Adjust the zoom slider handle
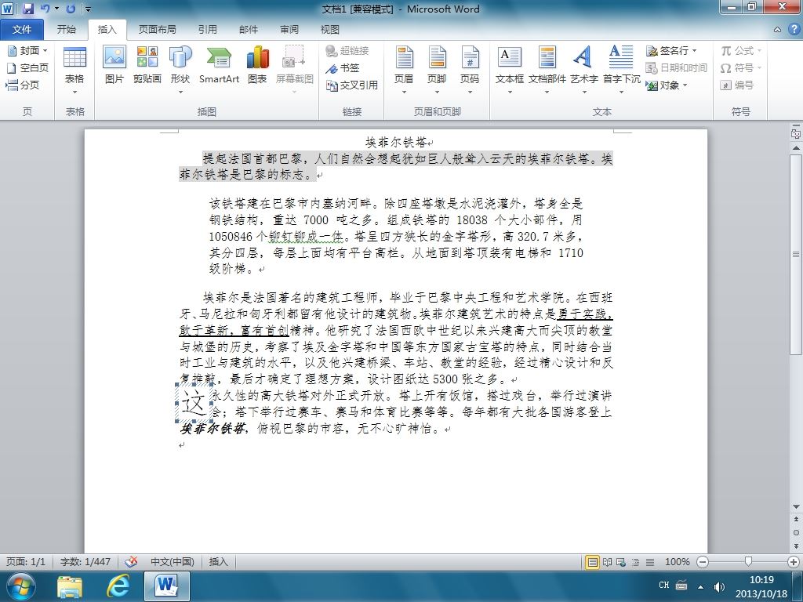This screenshot has width=803, height=602. (748, 562)
